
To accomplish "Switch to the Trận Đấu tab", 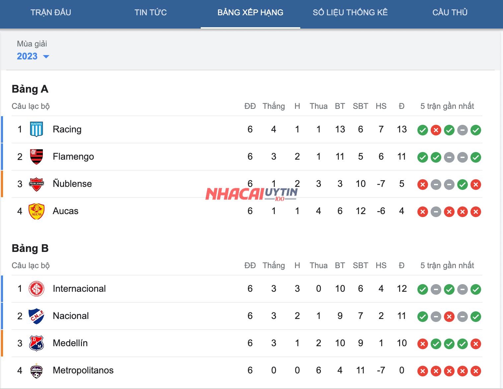I will [51, 13].
